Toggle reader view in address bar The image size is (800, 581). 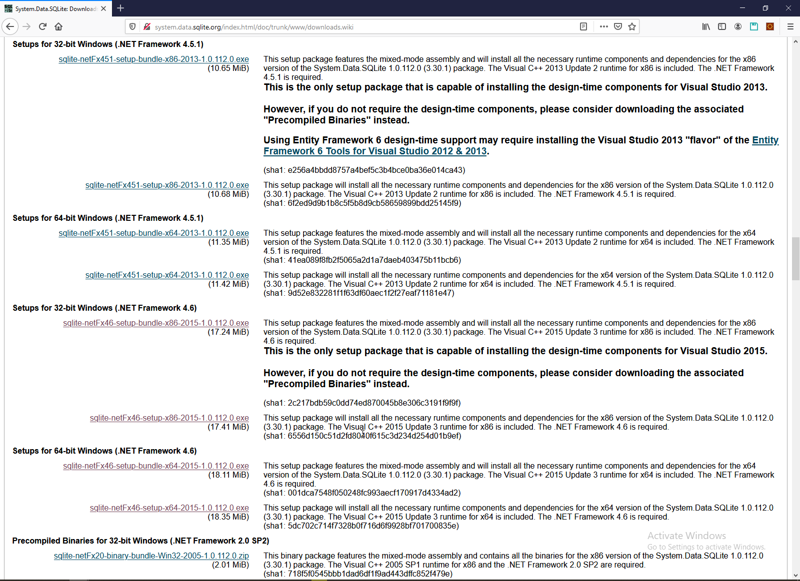click(583, 26)
